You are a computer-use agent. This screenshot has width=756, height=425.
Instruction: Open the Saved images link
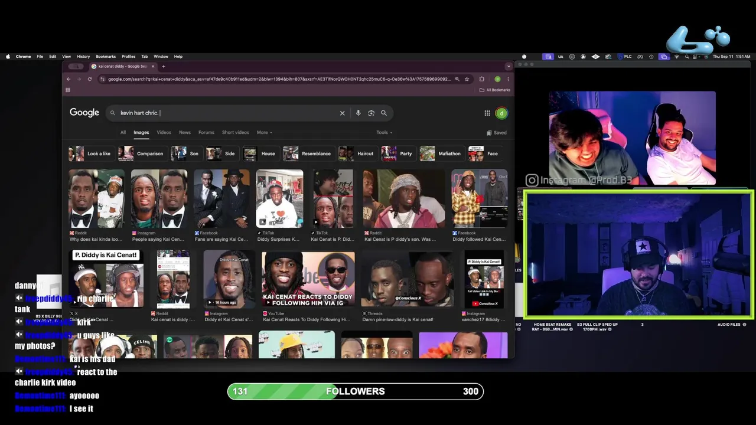pyautogui.click(x=497, y=133)
